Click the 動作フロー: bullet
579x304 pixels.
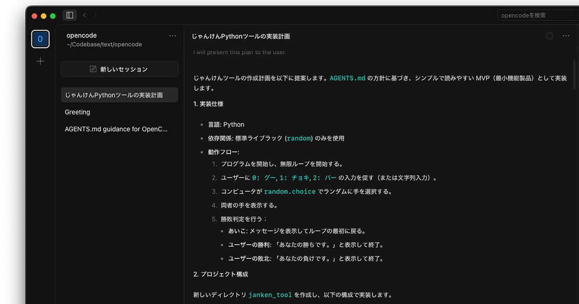click(x=224, y=152)
